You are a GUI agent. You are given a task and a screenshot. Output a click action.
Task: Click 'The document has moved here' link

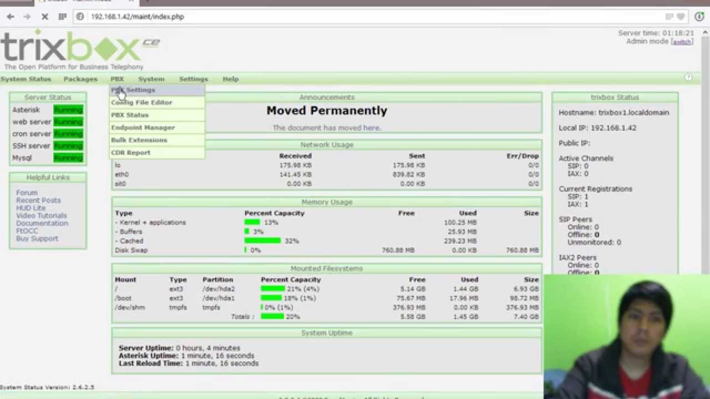[327, 128]
